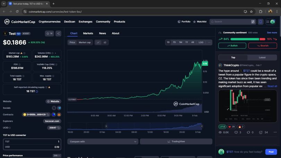
Task: Expand the Compare with dropdown
Action: coord(103,141)
